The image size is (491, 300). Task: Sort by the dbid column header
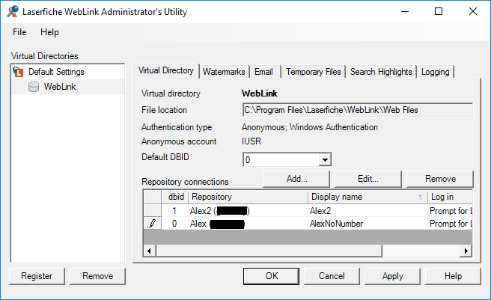click(175, 197)
